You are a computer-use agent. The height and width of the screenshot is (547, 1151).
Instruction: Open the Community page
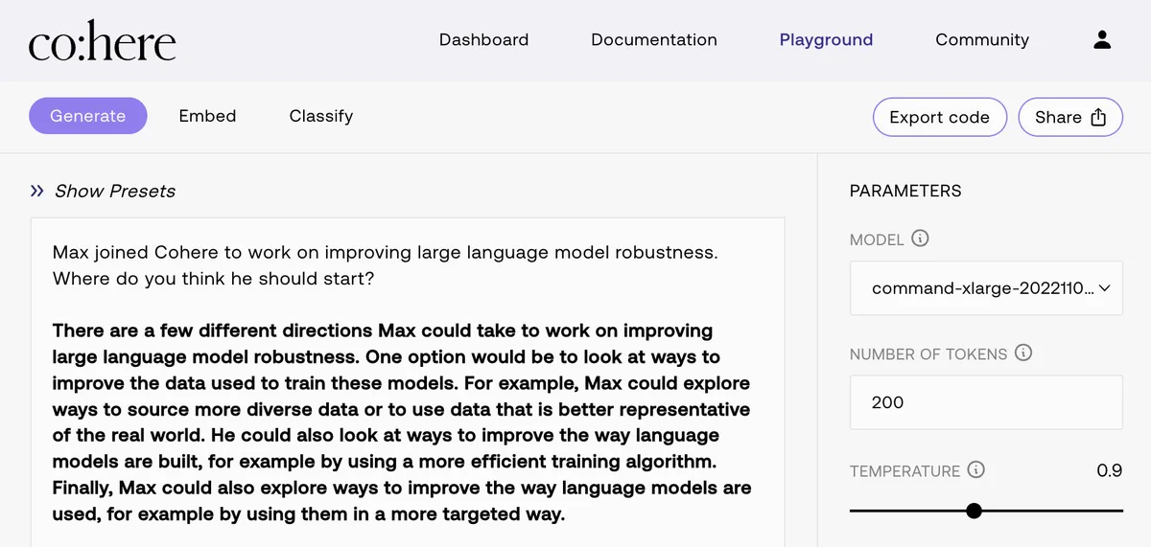point(982,39)
